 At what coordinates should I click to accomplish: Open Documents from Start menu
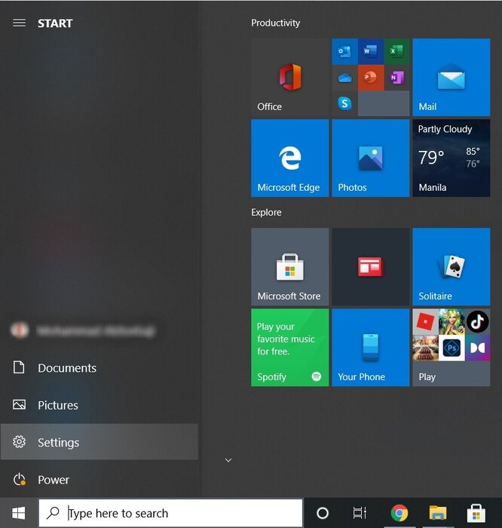click(x=99, y=368)
